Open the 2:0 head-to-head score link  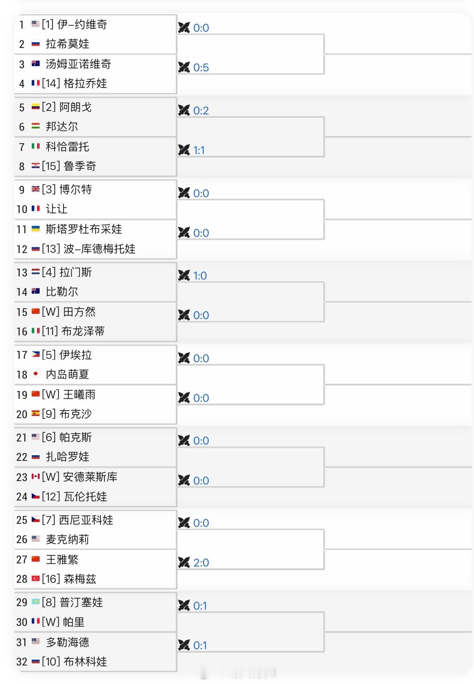click(x=201, y=563)
